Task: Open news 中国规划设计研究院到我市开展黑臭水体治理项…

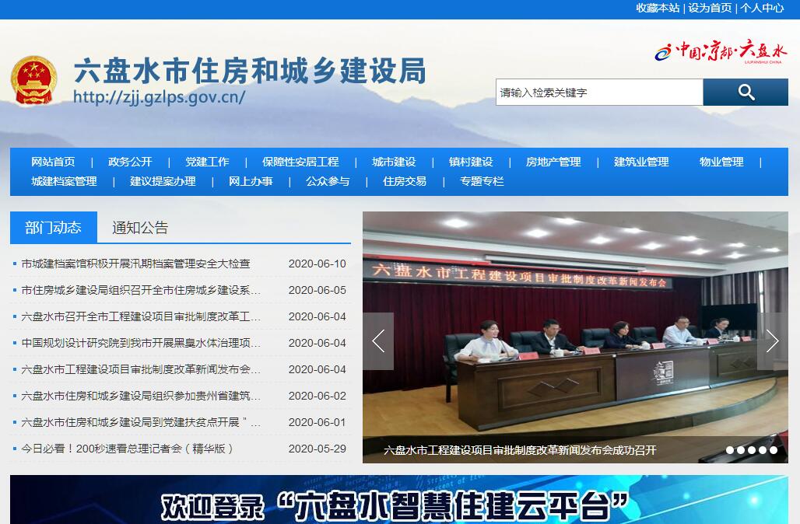Action: tap(141, 343)
